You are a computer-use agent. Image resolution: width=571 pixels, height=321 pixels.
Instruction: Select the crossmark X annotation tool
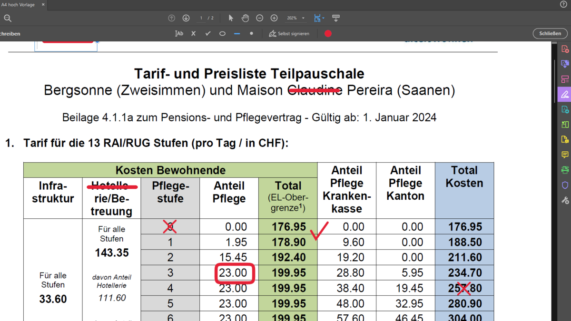coord(193,34)
